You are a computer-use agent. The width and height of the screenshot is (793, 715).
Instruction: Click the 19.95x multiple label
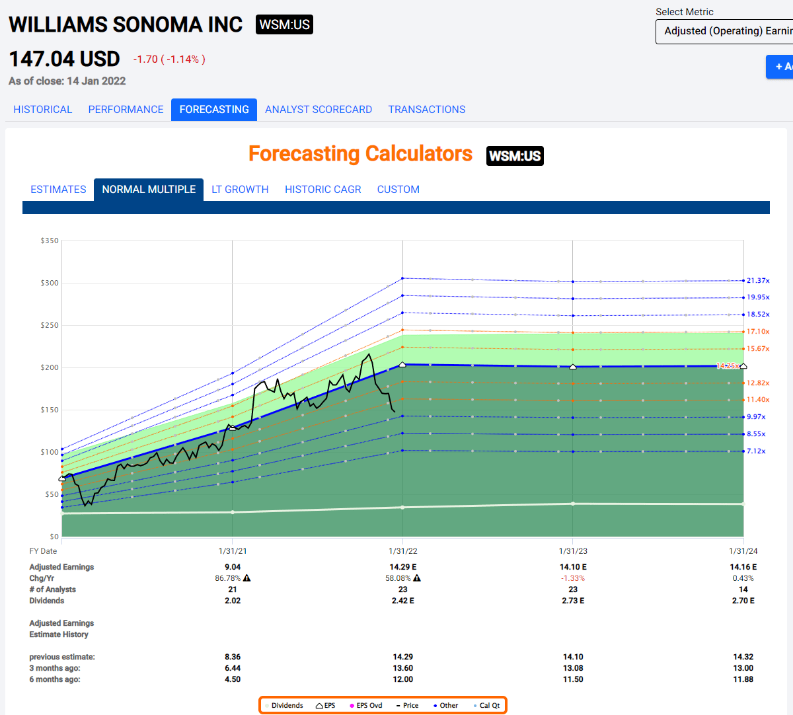[x=758, y=297]
